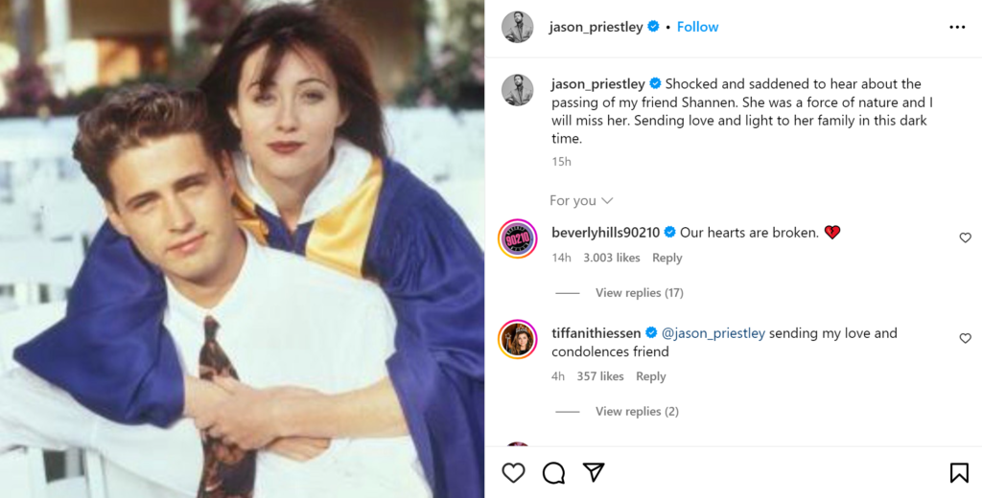Share post via the paper plane icon
This screenshot has width=982, height=498.
click(594, 472)
